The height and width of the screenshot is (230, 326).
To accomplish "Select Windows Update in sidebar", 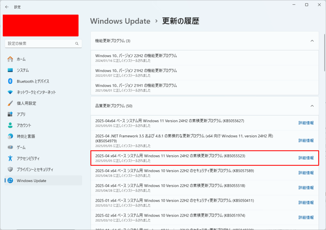I will (43, 180).
